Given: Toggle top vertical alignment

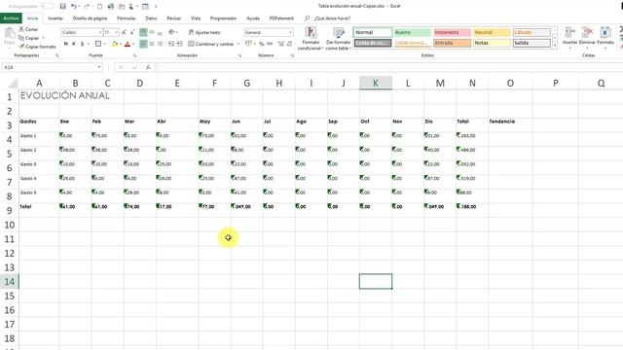Looking at the screenshot, I should 143,32.
